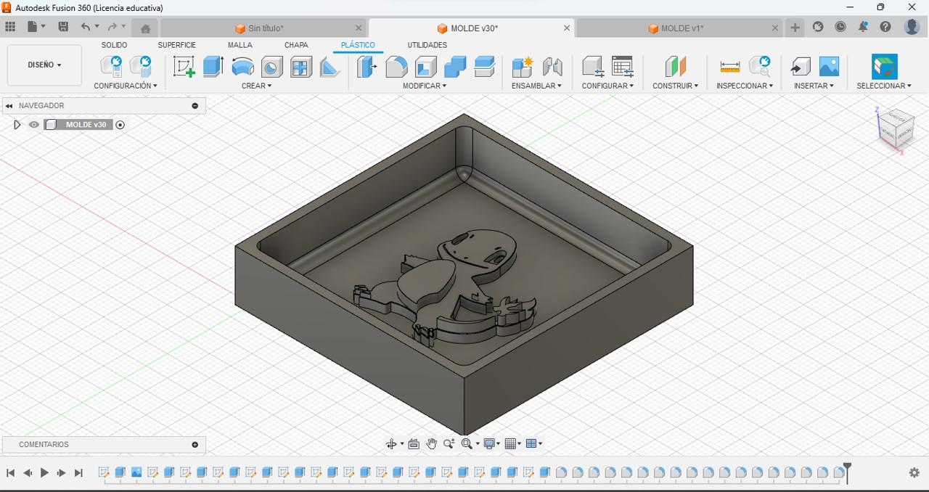Open the notifications bell
This screenshot has width=929, height=492.
[x=863, y=27]
